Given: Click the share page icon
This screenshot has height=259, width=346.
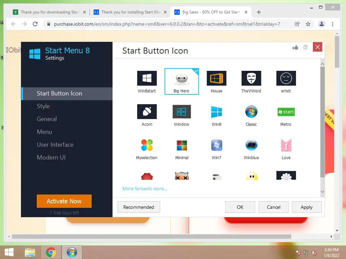Looking at the screenshot, I should [x=297, y=24].
